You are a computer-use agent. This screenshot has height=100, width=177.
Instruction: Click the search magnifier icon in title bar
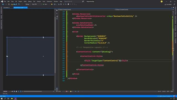click(83, 1)
